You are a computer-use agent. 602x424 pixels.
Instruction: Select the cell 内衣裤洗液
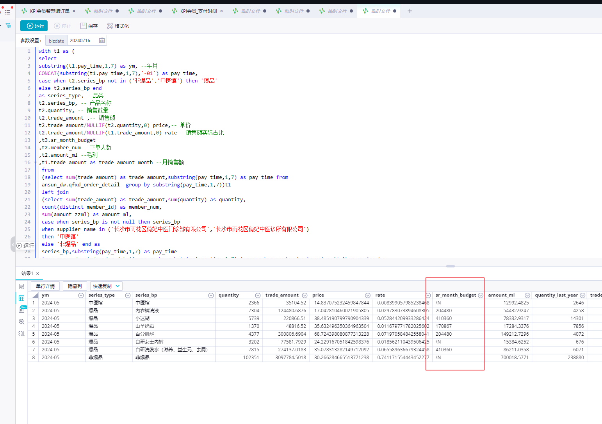(174, 311)
